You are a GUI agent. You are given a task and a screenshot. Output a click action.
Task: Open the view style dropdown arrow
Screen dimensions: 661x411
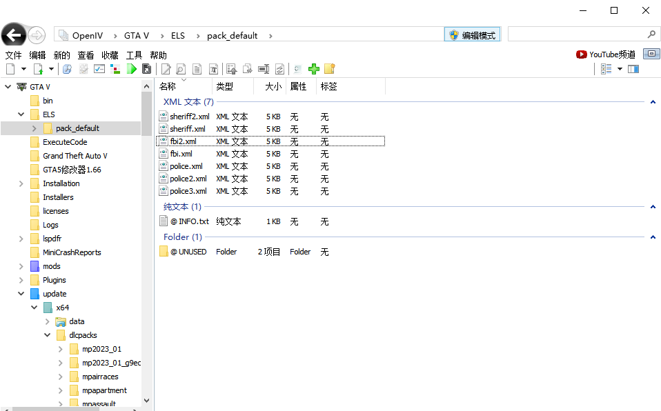point(620,69)
